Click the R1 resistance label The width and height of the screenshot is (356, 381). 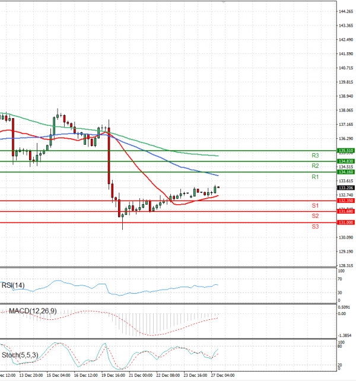click(x=315, y=177)
